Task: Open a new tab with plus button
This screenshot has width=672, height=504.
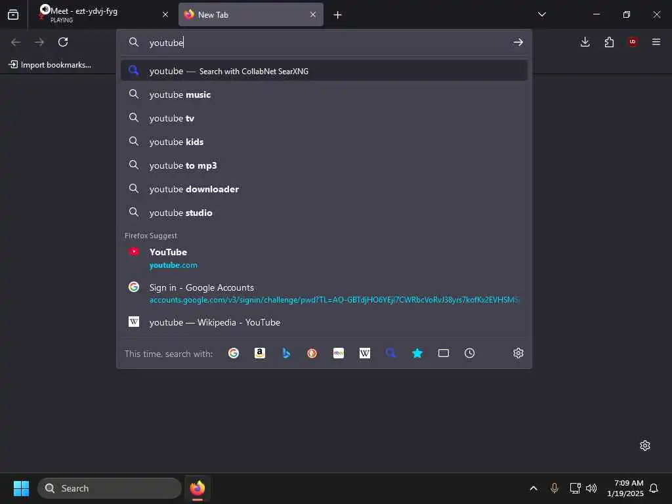Action: [x=338, y=15]
